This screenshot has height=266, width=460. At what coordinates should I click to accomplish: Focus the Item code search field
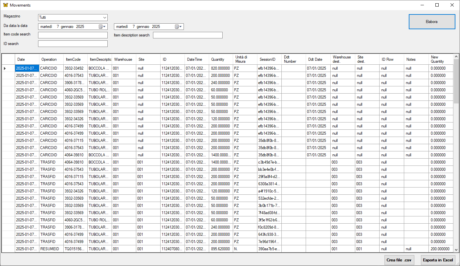(73, 35)
